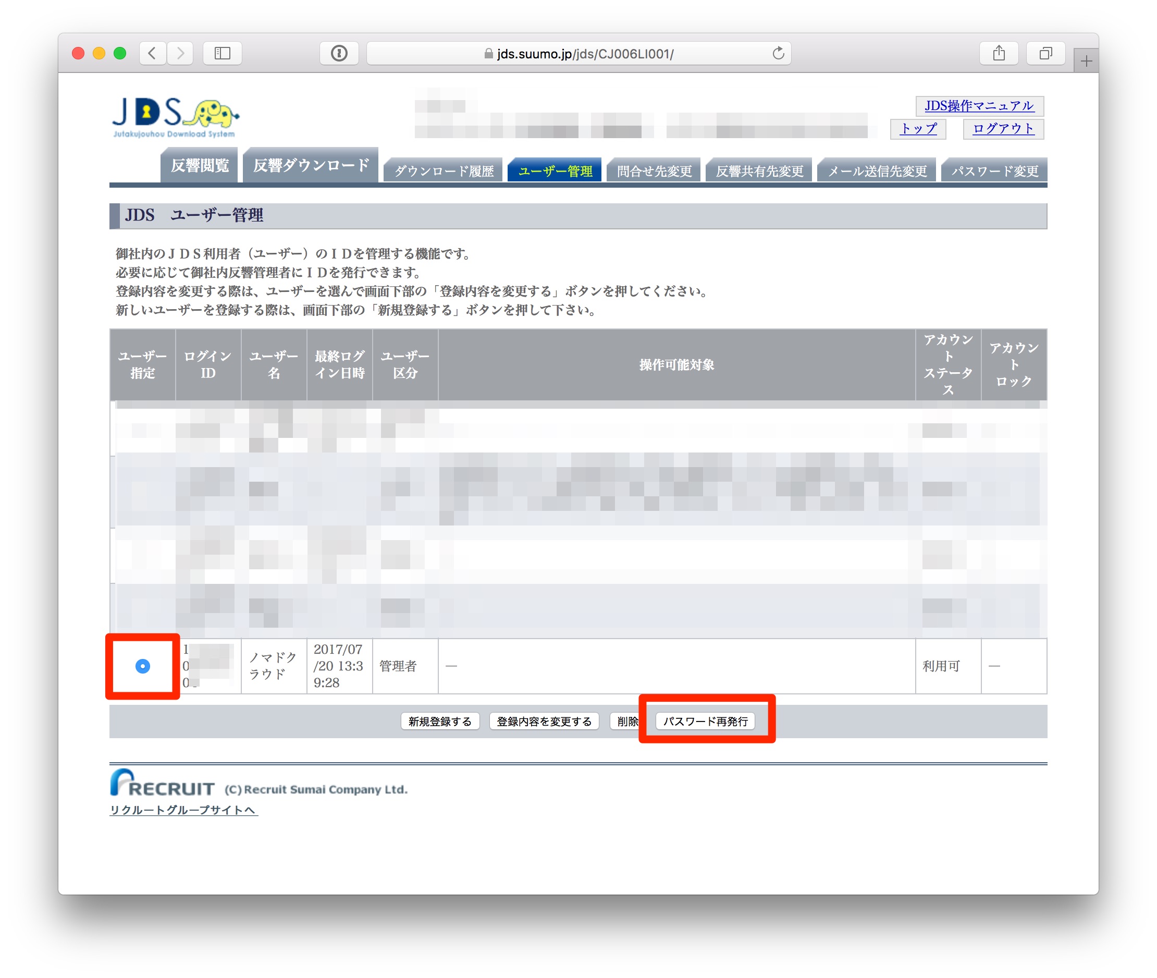Reload the page with the refresh icon

coord(779,53)
